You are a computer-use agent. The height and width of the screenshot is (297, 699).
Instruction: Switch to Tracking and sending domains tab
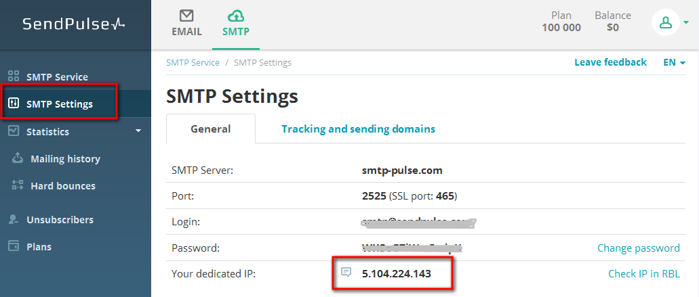pyautogui.click(x=359, y=129)
